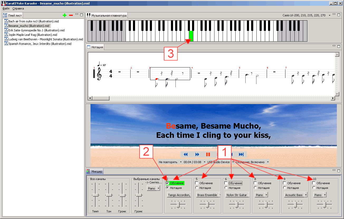Select the Нотация panel tab
The width and height of the screenshot is (344, 219).
pos(95,47)
